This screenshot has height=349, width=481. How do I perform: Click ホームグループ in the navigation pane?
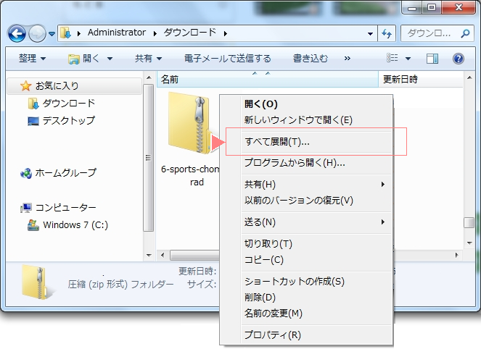click(65, 173)
